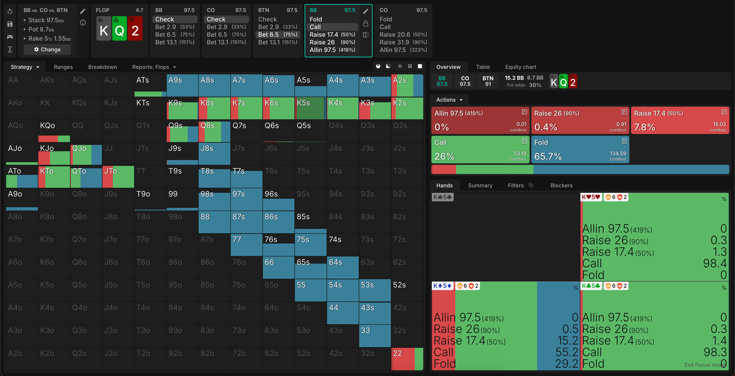Expand the Reports: Flops dropdown

point(154,67)
